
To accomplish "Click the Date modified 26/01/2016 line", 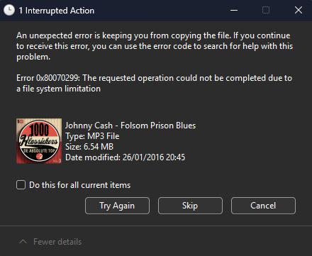I will point(126,157).
